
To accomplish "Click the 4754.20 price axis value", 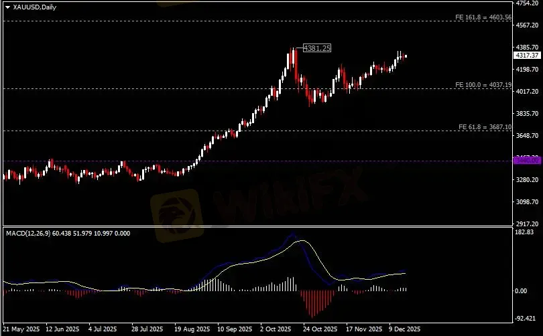I will click(x=528, y=3).
